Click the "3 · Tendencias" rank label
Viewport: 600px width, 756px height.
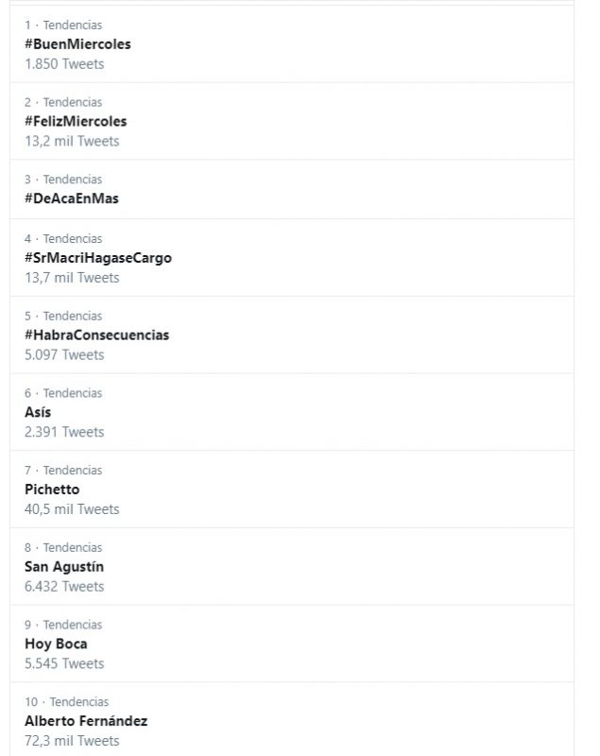pos(63,180)
